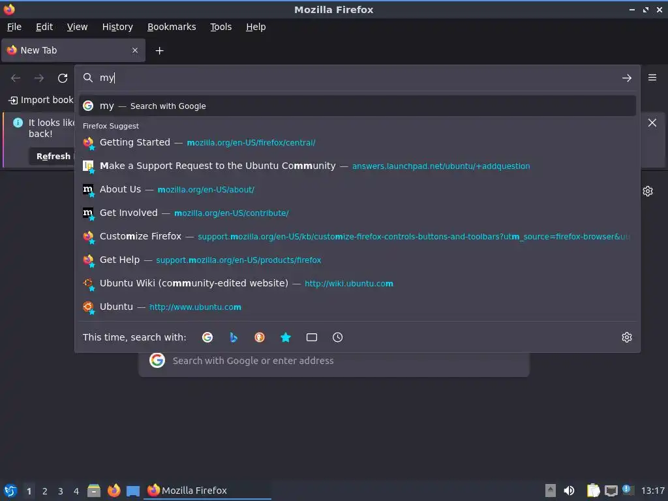Click show desktop icon in taskbar
The height and width of the screenshot is (501, 668).
click(x=133, y=491)
